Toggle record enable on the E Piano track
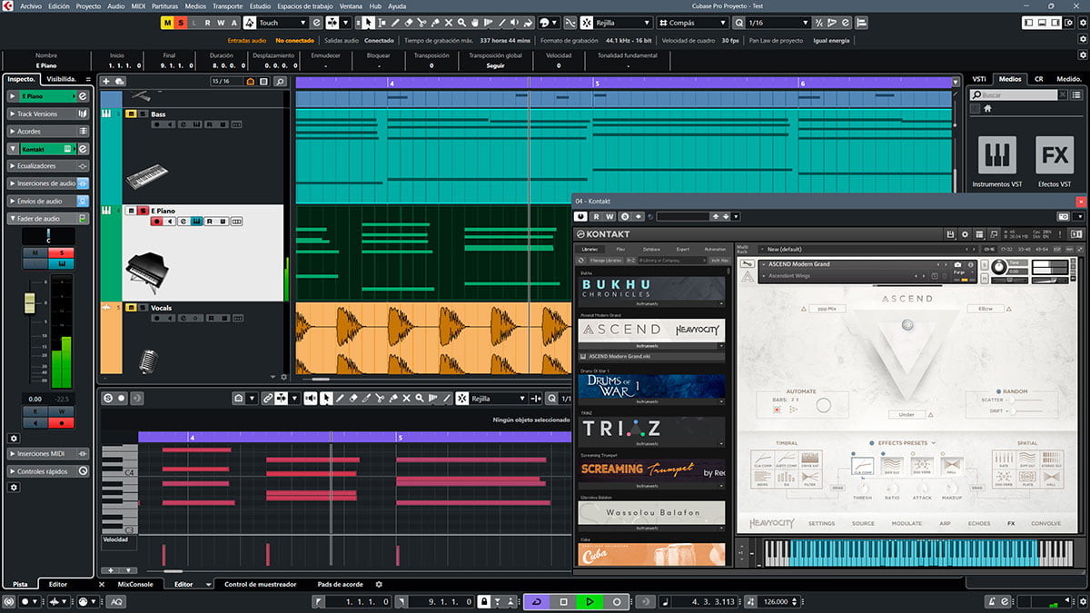The width and height of the screenshot is (1090, 613). [157, 222]
